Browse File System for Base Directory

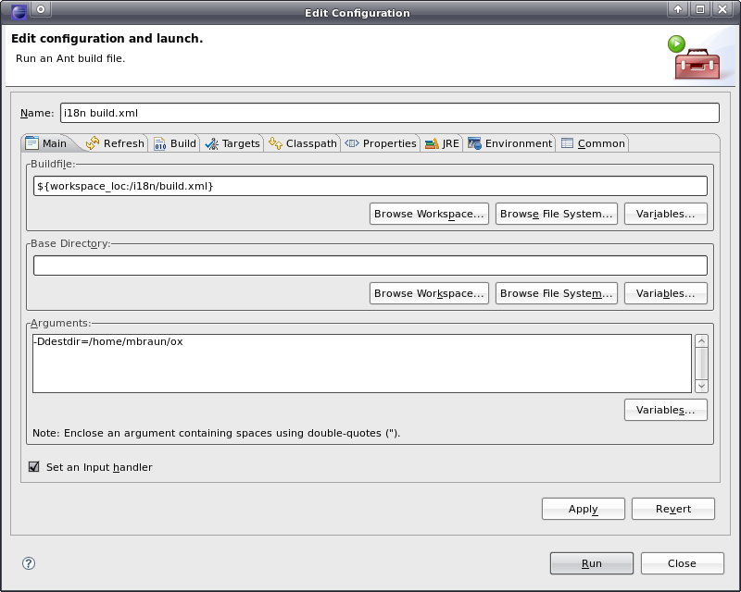(x=557, y=293)
